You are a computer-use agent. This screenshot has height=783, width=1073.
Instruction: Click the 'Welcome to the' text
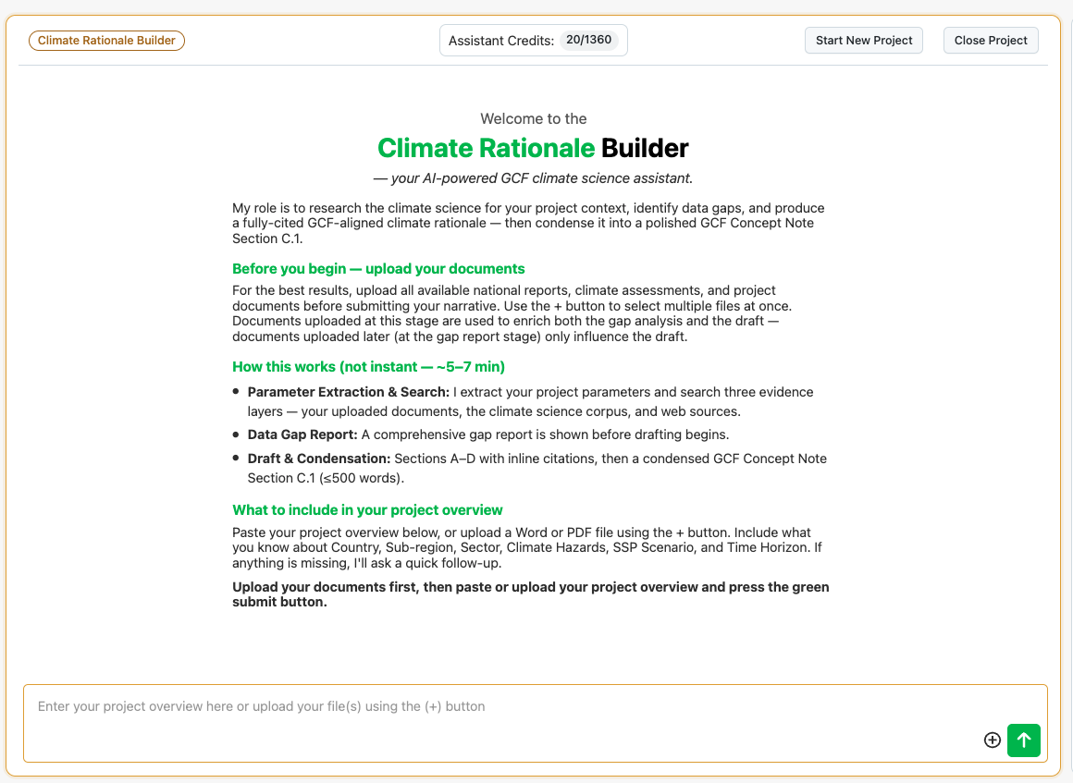tap(533, 119)
